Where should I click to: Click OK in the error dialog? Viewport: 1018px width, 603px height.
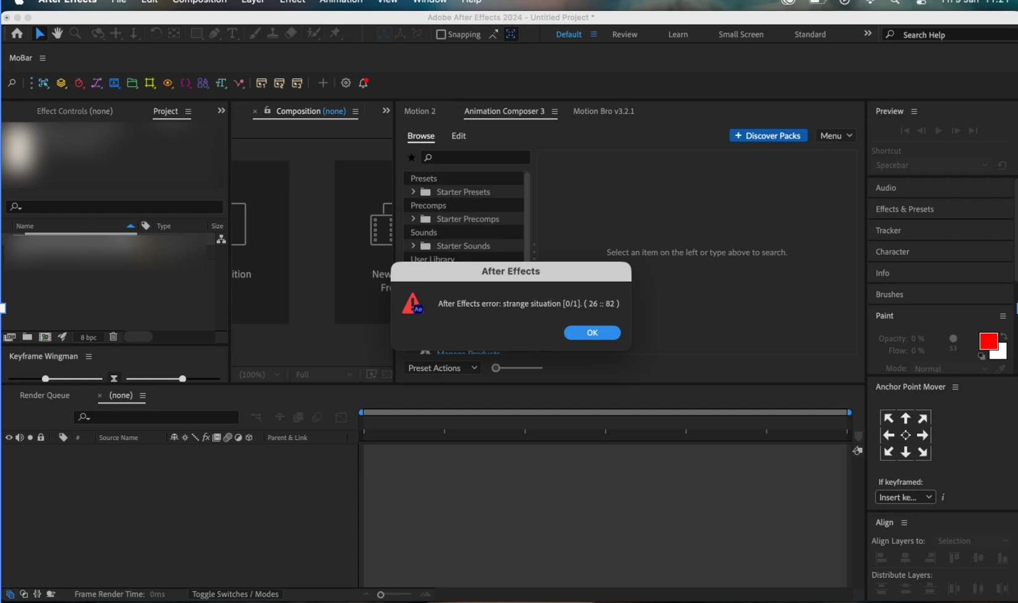pos(592,333)
